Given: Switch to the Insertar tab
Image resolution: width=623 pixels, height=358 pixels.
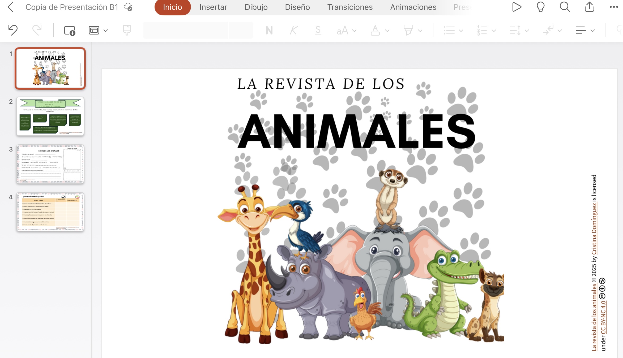Looking at the screenshot, I should pos(213,7).
